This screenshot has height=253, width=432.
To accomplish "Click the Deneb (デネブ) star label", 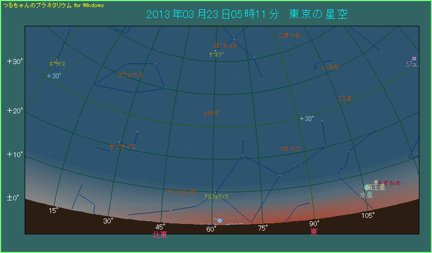I will pyautogui.click(x=216, y=54).
